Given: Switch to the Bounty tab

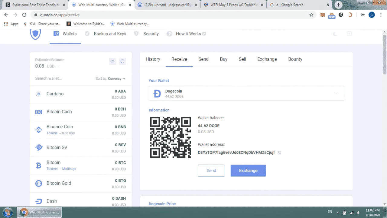Looking at the screenshot, I should click(x=295, y=59).
